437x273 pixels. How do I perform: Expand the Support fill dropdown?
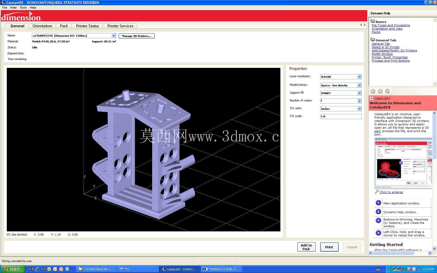coord(359,93)
